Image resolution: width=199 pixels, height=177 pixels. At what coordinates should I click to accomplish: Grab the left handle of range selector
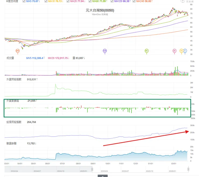coord(92,169)
